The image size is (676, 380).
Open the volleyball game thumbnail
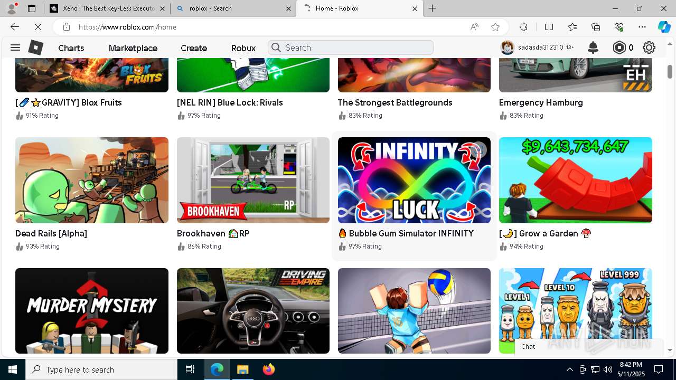(x=414, y=311)
